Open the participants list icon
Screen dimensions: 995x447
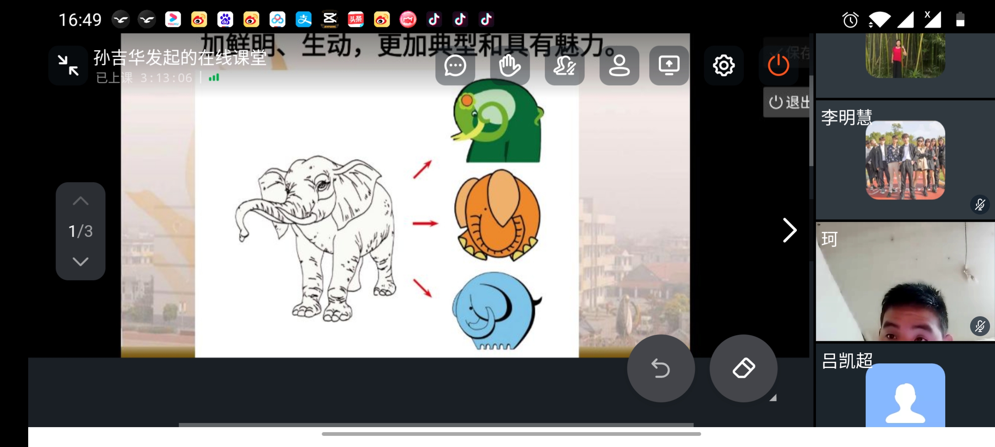[619, 66]
